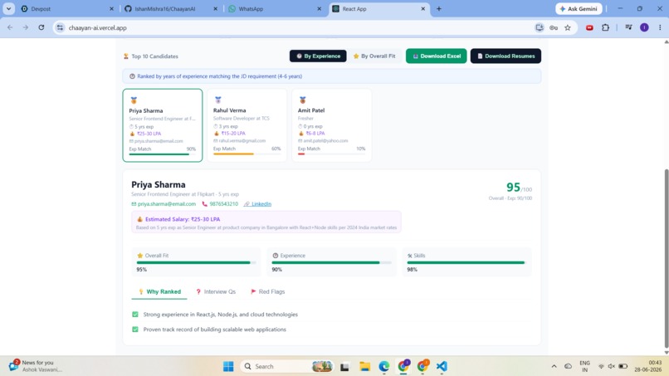The height and width of the screenshot is (376, 669).
Task: Click the question mark Interview icon
Action: pyautogui.click(x=198, y=291)
